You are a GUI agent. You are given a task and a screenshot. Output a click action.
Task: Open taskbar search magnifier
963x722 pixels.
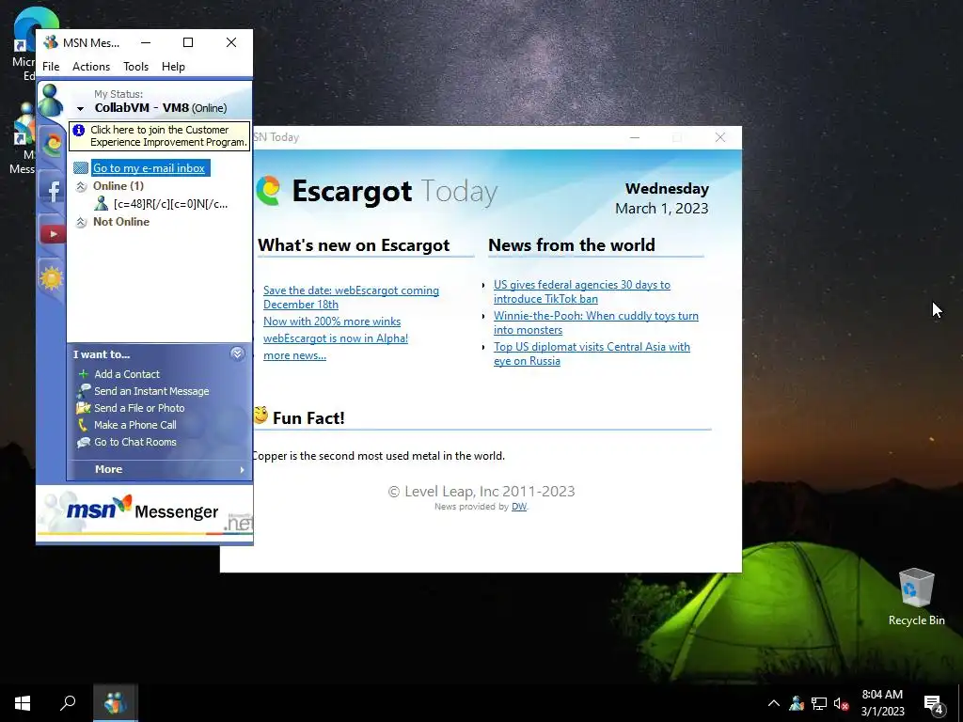pos(68,703)
